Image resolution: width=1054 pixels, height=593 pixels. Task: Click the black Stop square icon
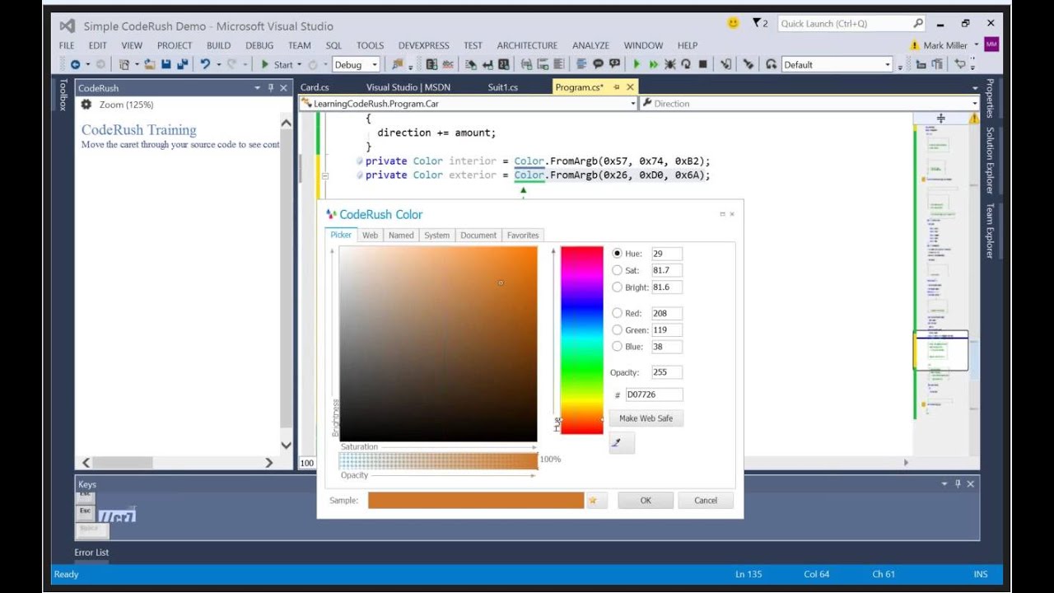click(703, 64)
